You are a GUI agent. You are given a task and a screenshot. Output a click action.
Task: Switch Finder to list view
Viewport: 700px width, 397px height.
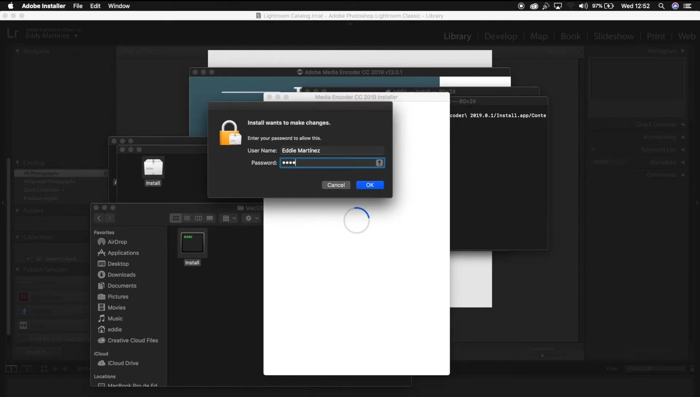pos(187,218)
